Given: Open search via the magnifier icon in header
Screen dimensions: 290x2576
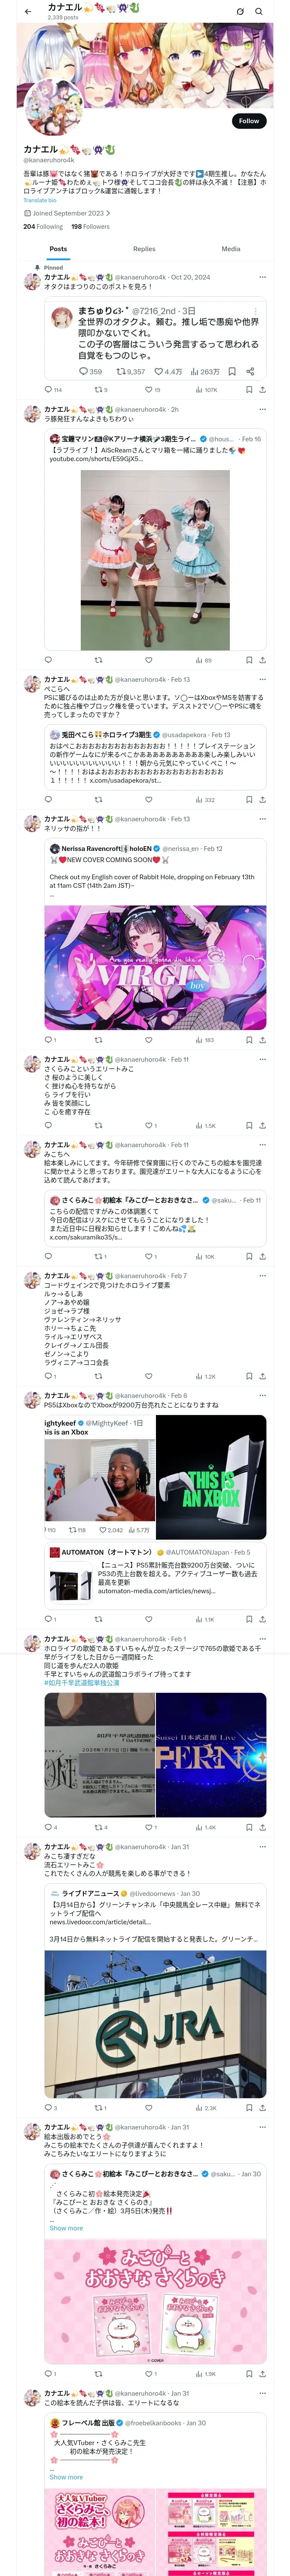Looking at the screenshot, I should (x=259, y=11).
